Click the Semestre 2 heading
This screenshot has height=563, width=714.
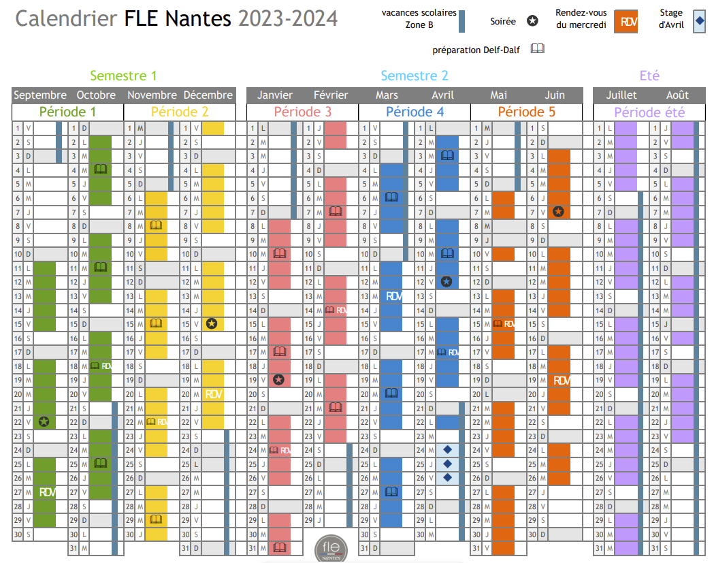[x=415, y=76]
